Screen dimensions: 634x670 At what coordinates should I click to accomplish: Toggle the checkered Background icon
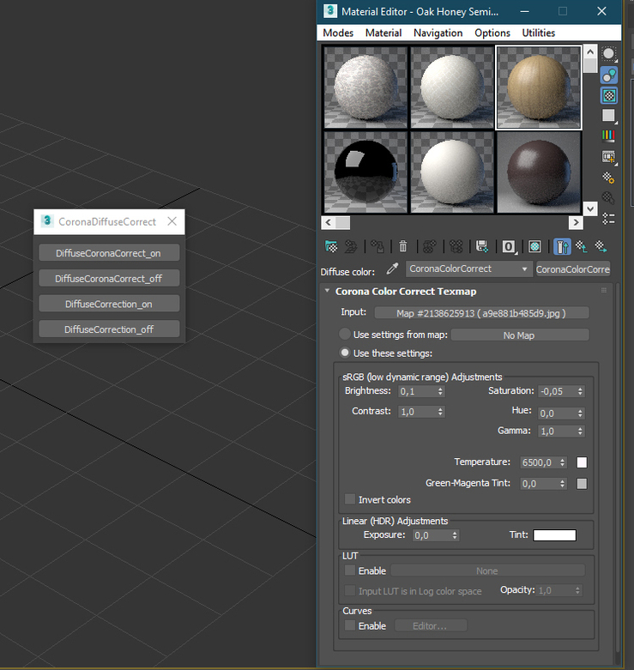(609, 95)
